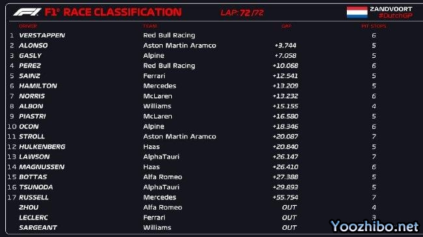Click the LAP 72/72 indicator
Viewport: 423px width, 237px height.
point(242,12)
